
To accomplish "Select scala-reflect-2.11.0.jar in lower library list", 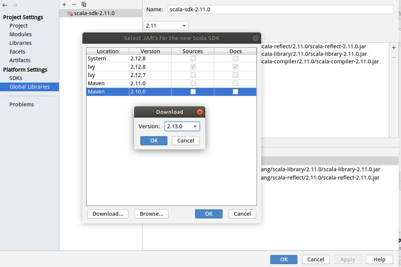I will [320, 178].
